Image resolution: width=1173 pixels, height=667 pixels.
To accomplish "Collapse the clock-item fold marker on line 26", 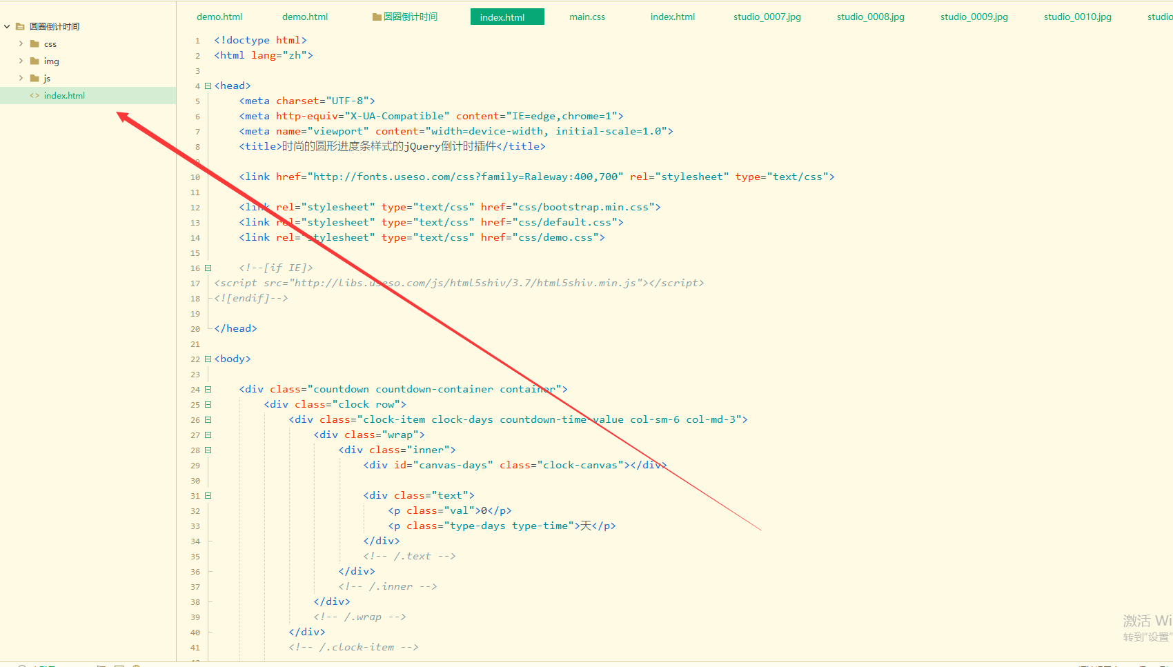I will point(208,420).
